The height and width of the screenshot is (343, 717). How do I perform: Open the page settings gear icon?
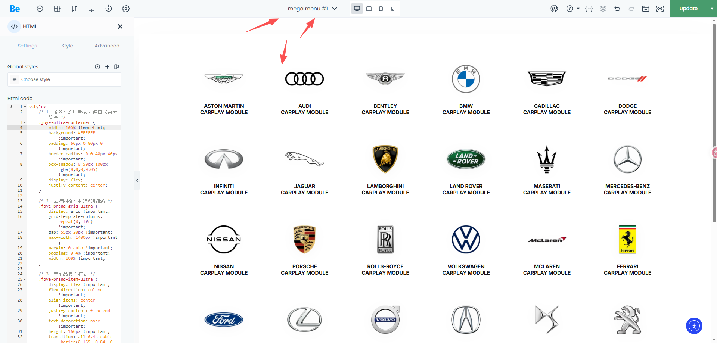coord(126,9)
